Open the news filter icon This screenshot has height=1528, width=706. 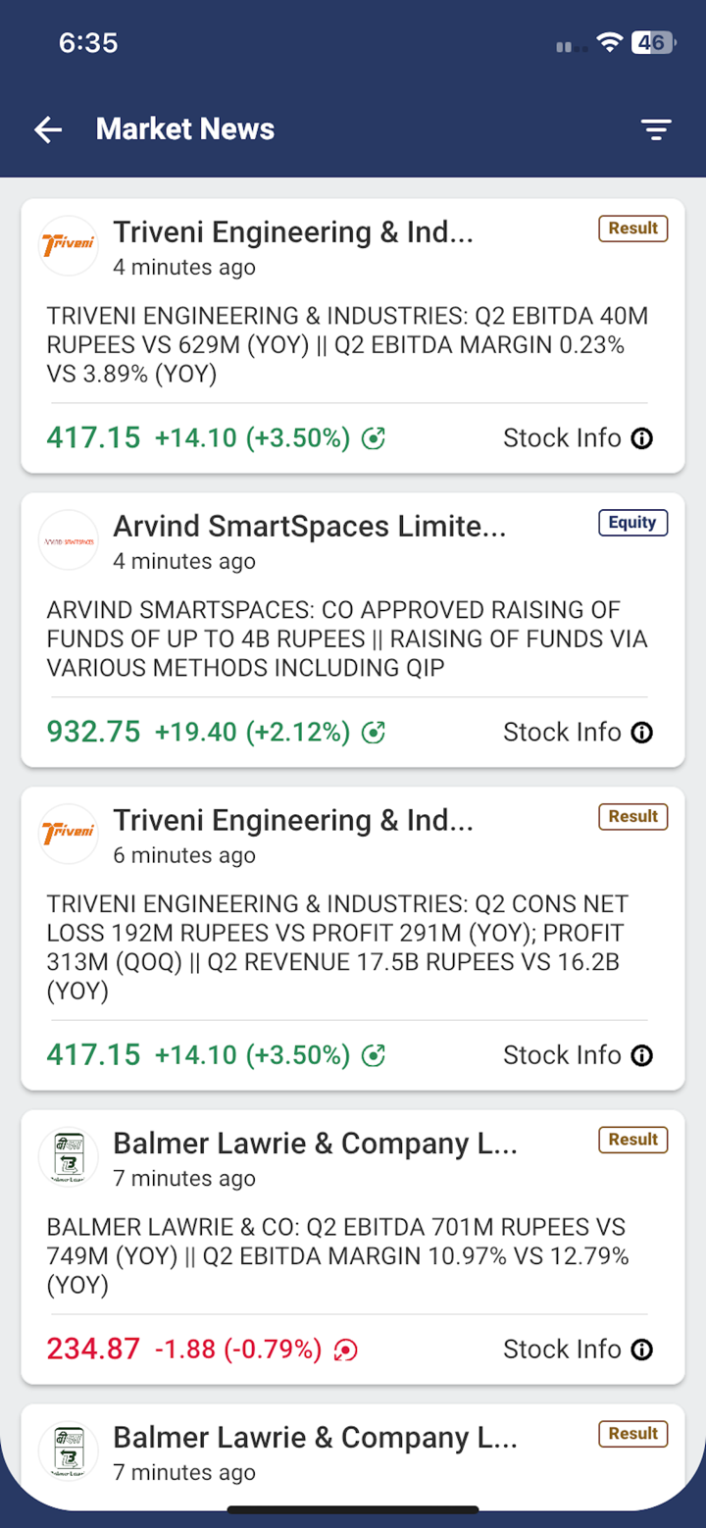[656, 129]
